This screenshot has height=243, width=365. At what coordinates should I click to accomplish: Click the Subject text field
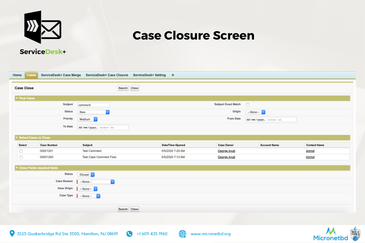coord(93,105)
